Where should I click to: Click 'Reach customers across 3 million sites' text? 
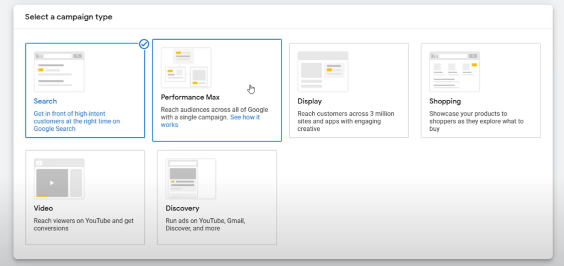tap(346, 121)
